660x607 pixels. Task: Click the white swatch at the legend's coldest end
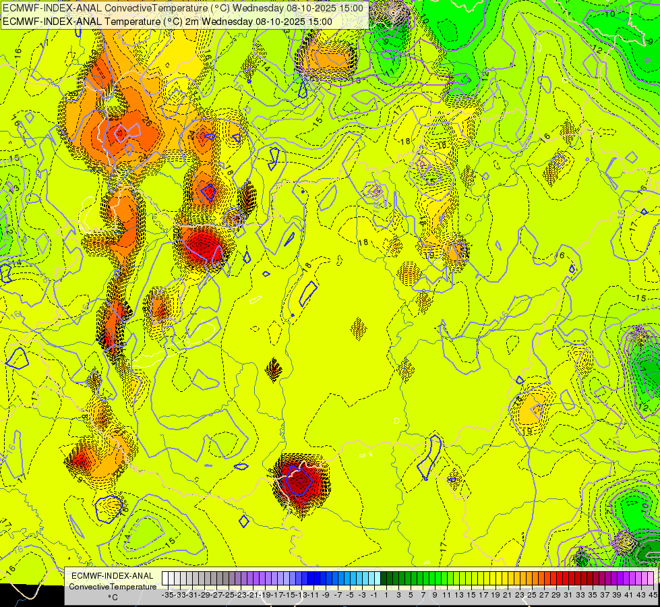[165, 579]
